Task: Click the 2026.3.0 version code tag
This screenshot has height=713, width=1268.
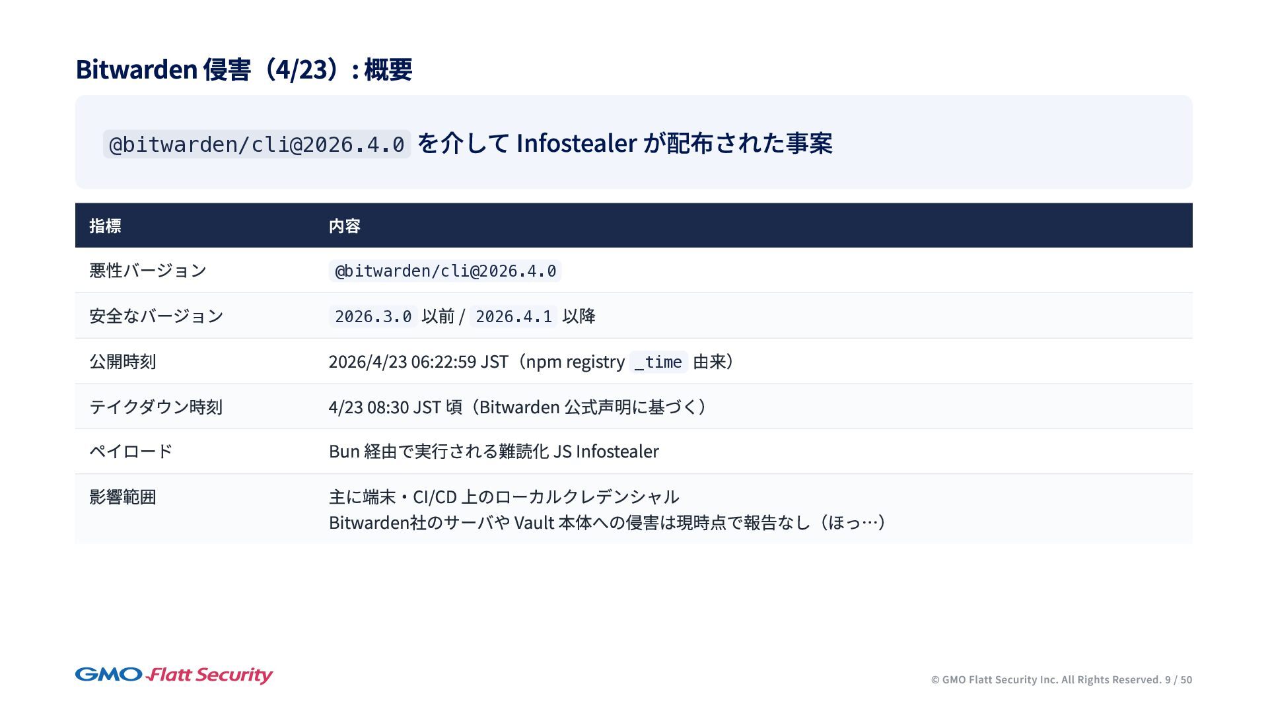Action: (373, 316)
